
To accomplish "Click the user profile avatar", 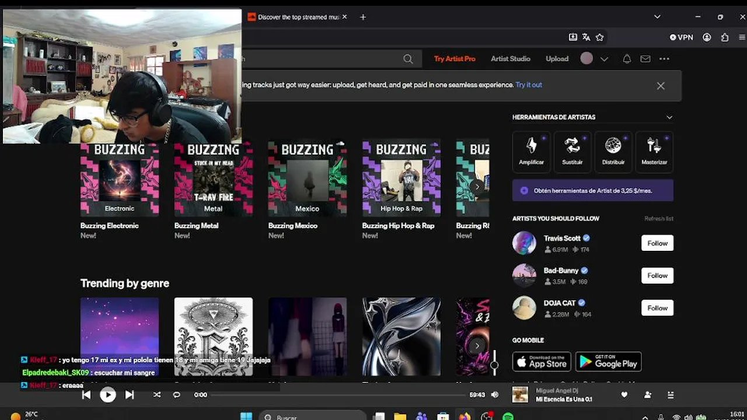I will point(587,58).
